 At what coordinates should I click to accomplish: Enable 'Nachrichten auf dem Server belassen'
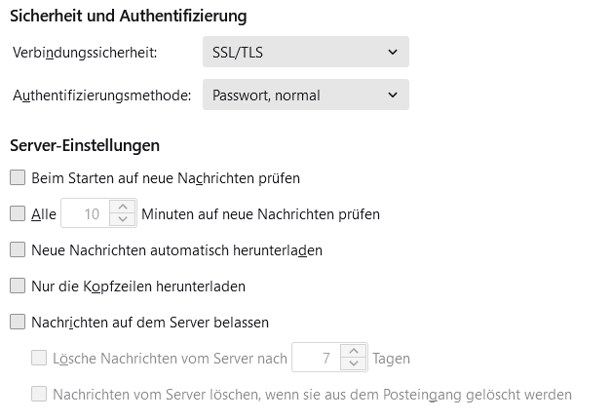coord(18,322)
